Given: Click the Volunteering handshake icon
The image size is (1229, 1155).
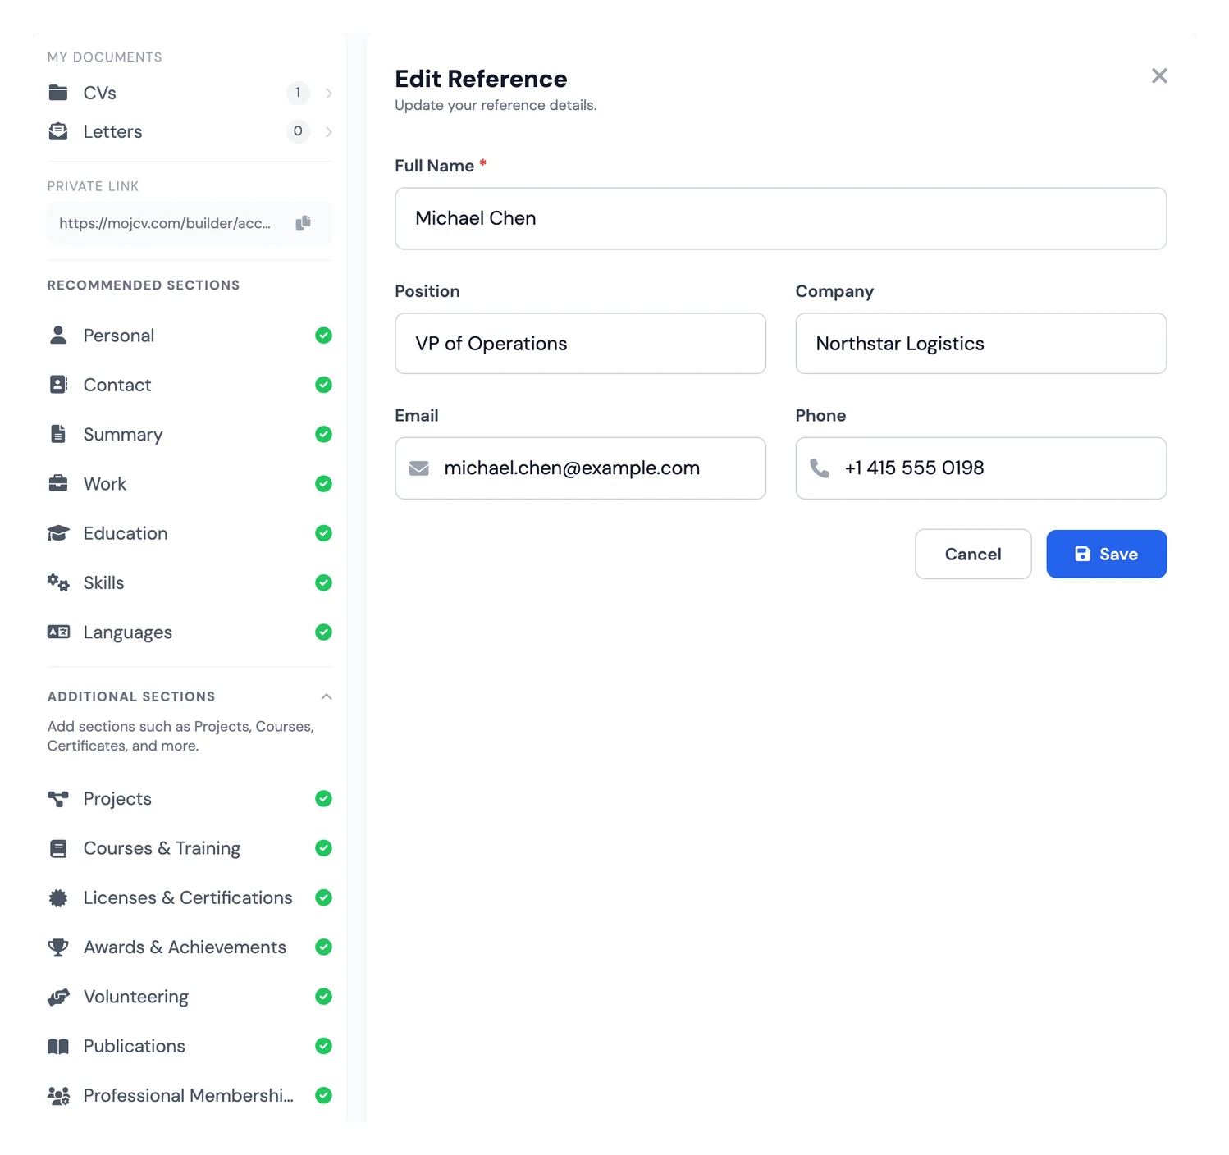Looking at the screenshot, I should point(58,997).
